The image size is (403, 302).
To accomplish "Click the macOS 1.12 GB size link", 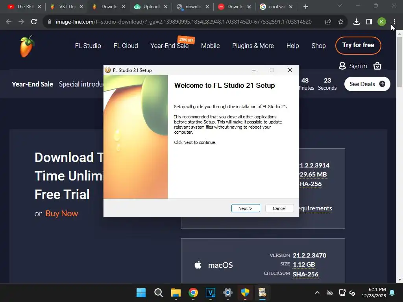I will click(x=303, y=265).
